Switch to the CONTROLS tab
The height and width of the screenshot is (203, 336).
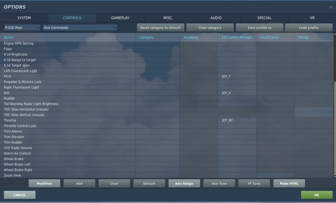72,18
